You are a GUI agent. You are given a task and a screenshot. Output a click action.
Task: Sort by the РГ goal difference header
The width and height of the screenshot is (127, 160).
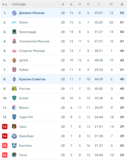[x=111, y=4]
